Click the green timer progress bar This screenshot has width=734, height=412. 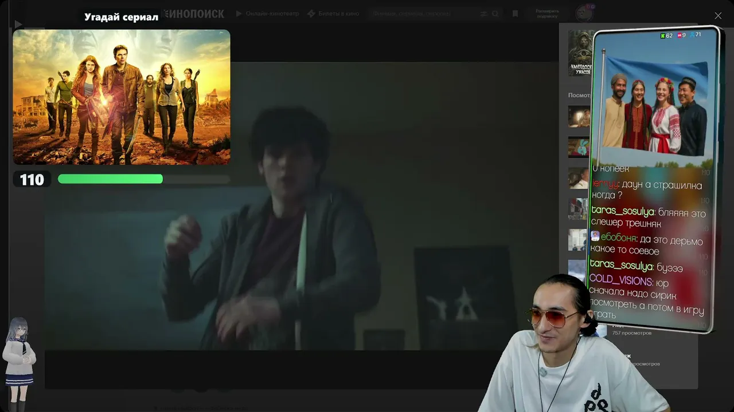(x=110, y=179)
